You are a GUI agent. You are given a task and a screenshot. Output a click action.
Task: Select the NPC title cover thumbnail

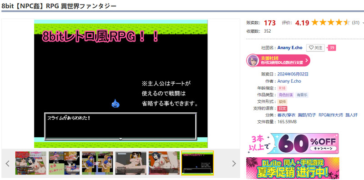coord(30,163)
